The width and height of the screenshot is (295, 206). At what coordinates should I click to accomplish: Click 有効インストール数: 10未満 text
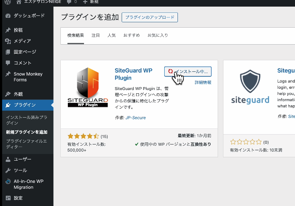click(256, 150)
